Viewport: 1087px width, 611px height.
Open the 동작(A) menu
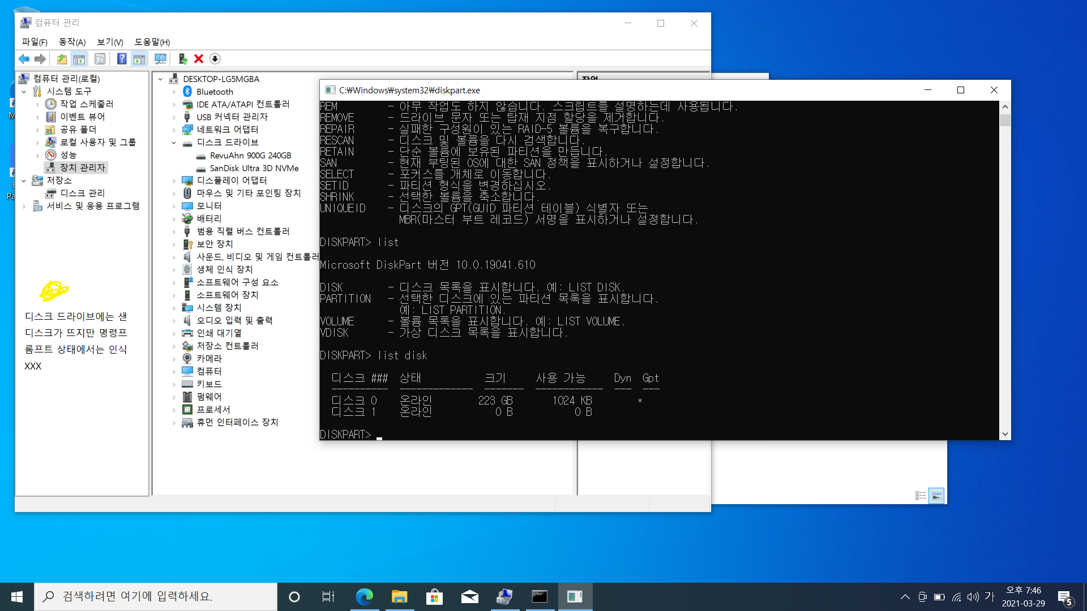72,42
